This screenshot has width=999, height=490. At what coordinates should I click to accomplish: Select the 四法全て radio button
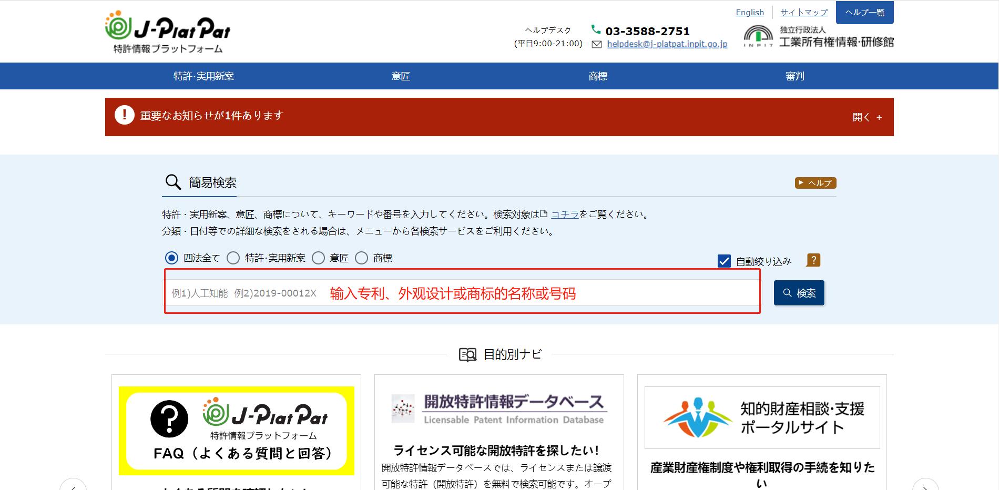pos(170,258)
